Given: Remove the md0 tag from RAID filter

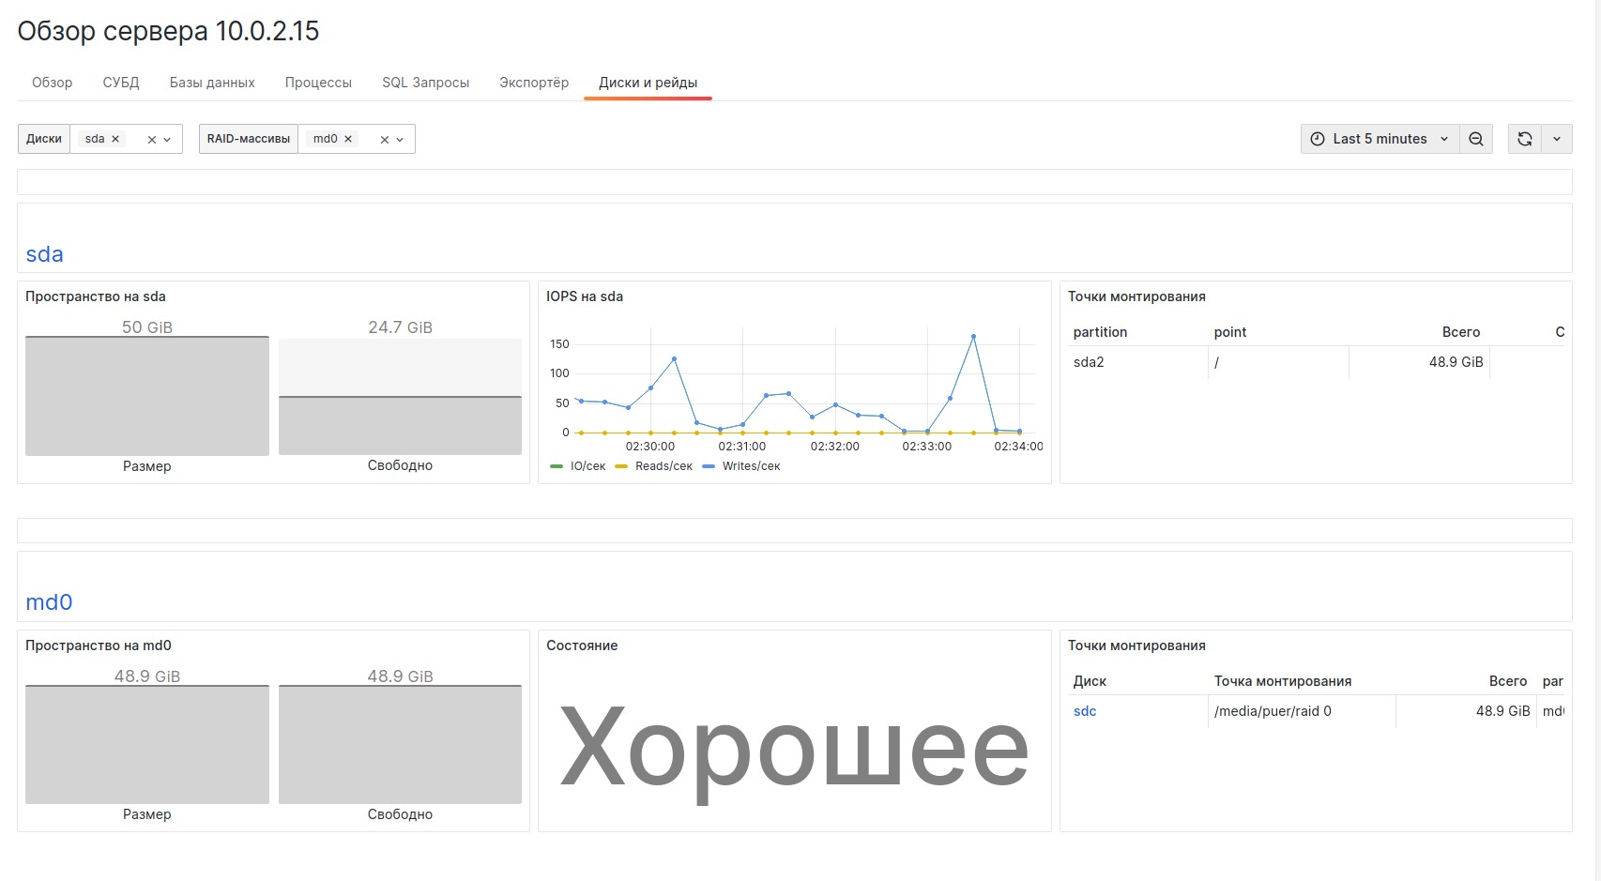Looking at the screenshot, I should coord(348,139).
